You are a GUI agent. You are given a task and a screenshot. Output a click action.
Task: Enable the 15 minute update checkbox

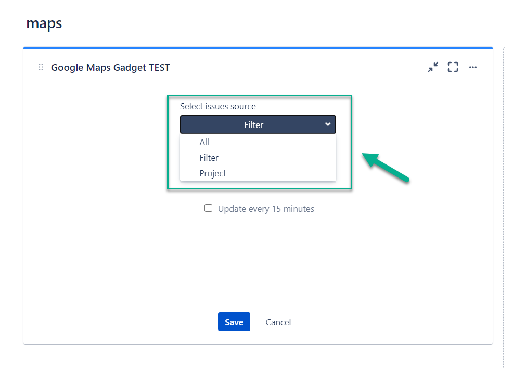209,208
